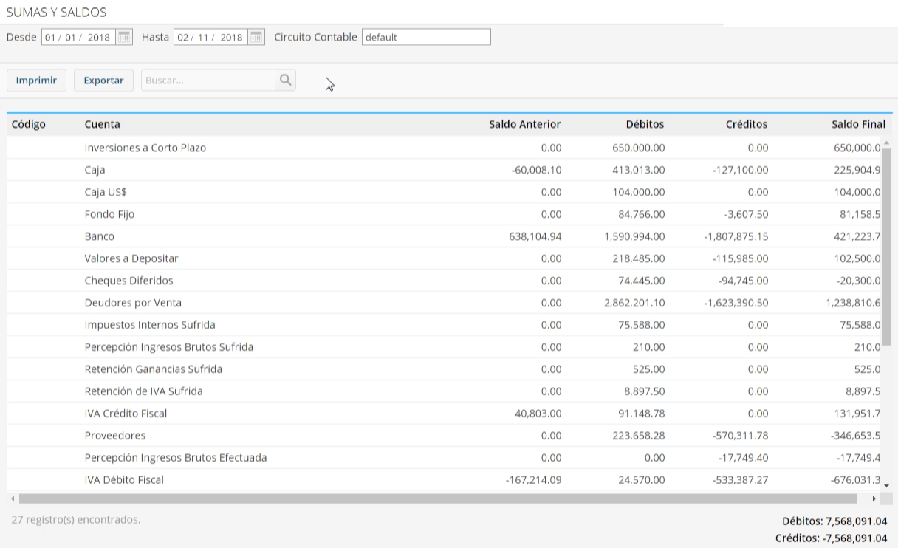Screen dimensions: 898x548
Task: Click the Exportar button
Action: 103,81
